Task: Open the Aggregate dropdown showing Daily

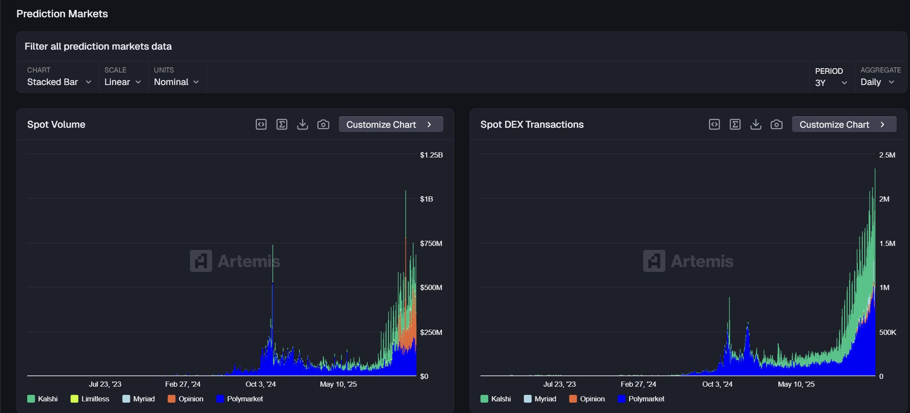Action: pyautogui.click(x=880, y=77)
